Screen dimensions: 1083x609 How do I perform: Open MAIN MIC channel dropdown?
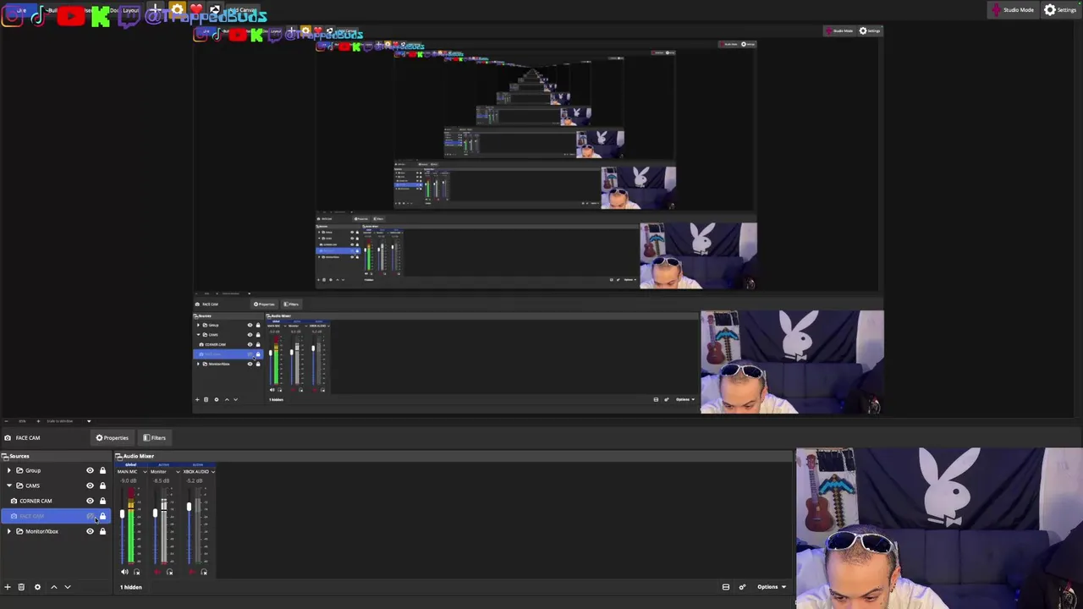tap(145, 472)
